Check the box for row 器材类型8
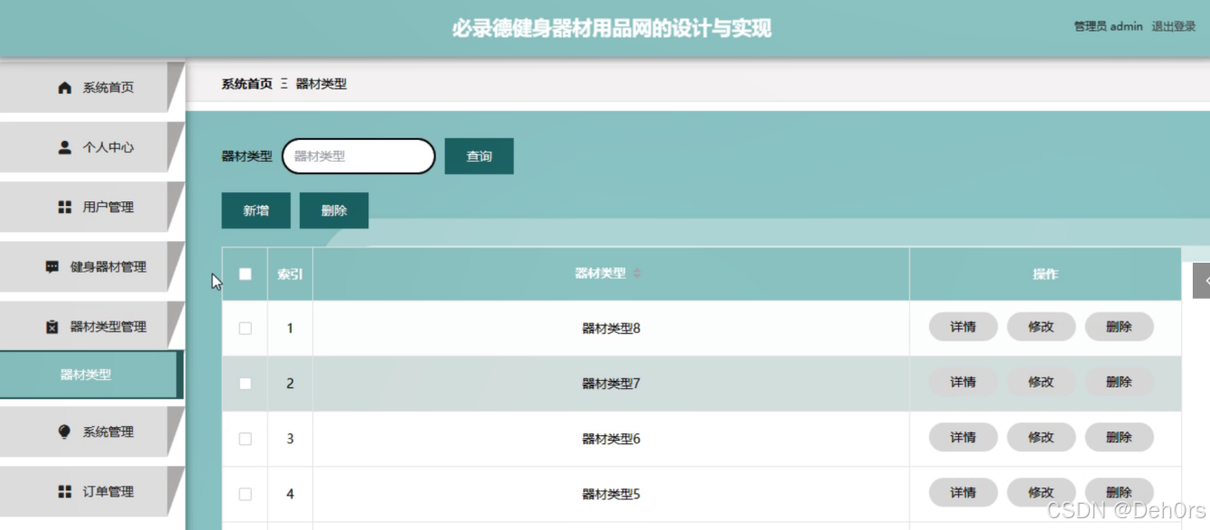The height and width of the screenshot is (530, 1210). (245, 329)
